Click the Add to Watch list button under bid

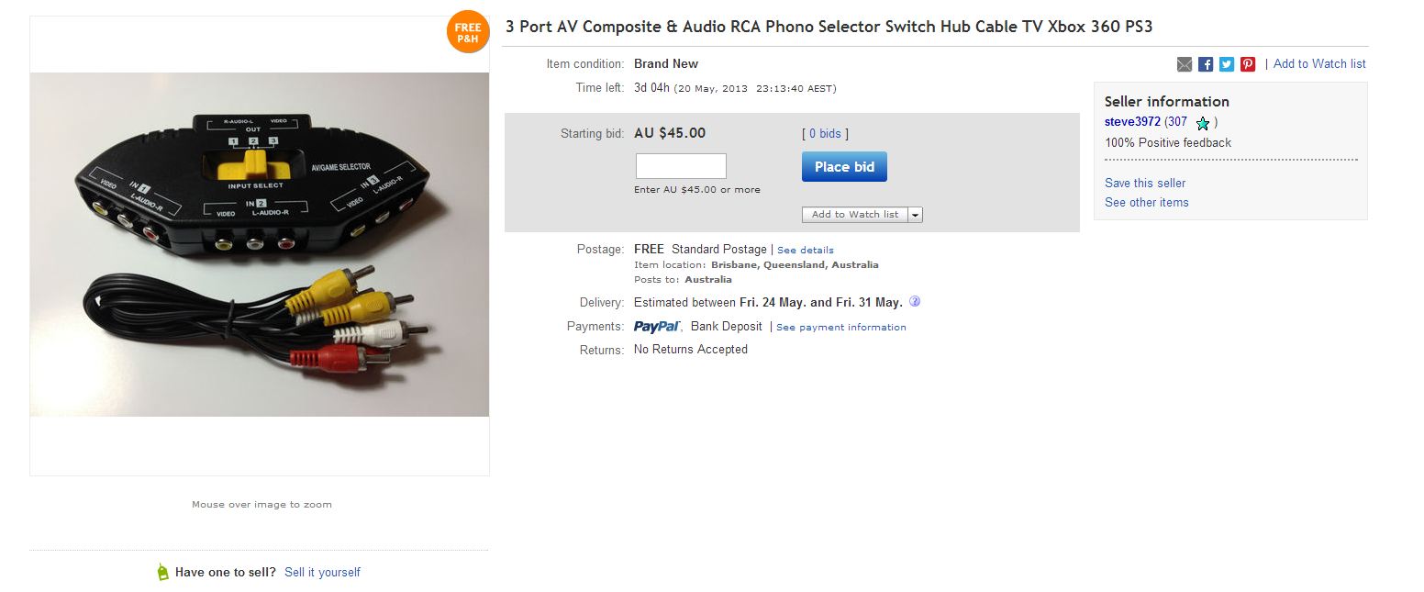(x=855, y=215)
